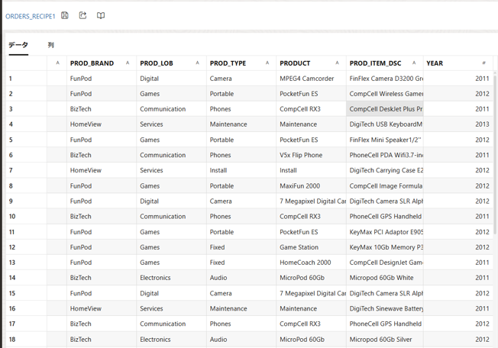Select row number 17 in the table

click(x=27, y=324)
